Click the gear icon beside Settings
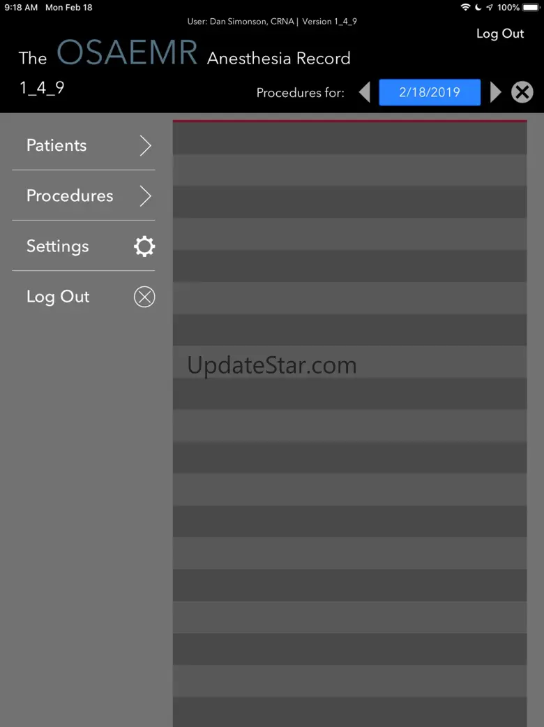The width and height of the screenshot is (544, 727). click(x=144, y=247)
